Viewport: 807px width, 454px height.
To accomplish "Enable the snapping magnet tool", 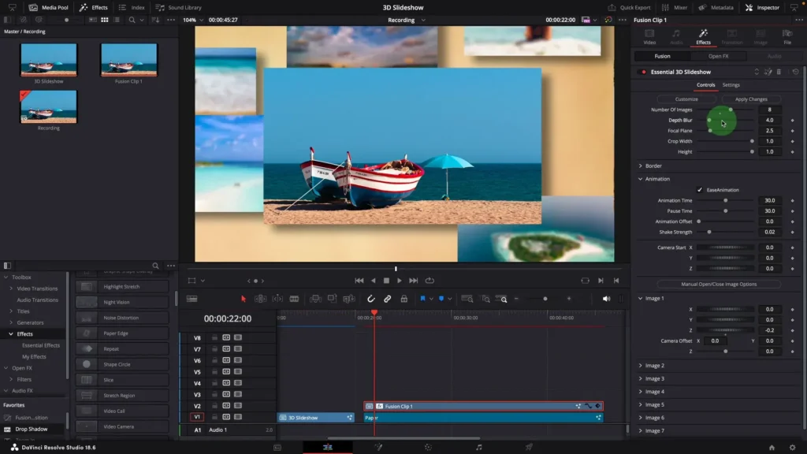I will (x=370, y=299).
